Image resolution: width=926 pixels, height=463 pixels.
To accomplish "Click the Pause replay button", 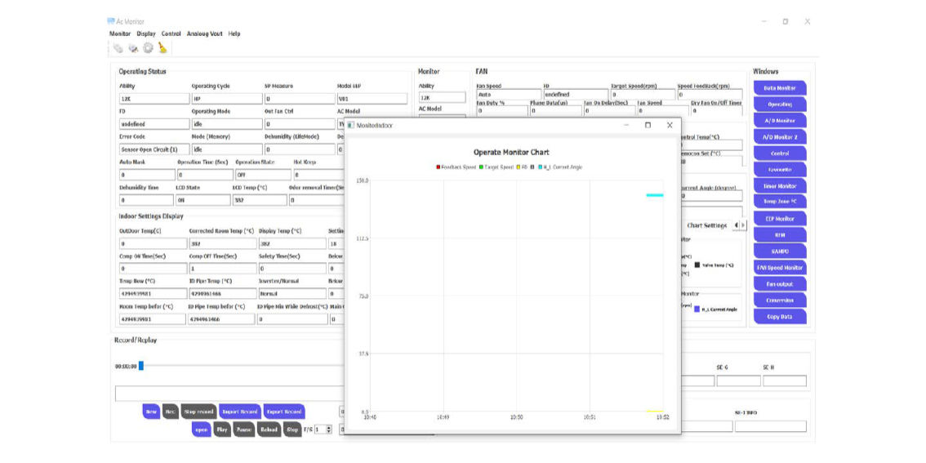I will [x=244, y=430].
